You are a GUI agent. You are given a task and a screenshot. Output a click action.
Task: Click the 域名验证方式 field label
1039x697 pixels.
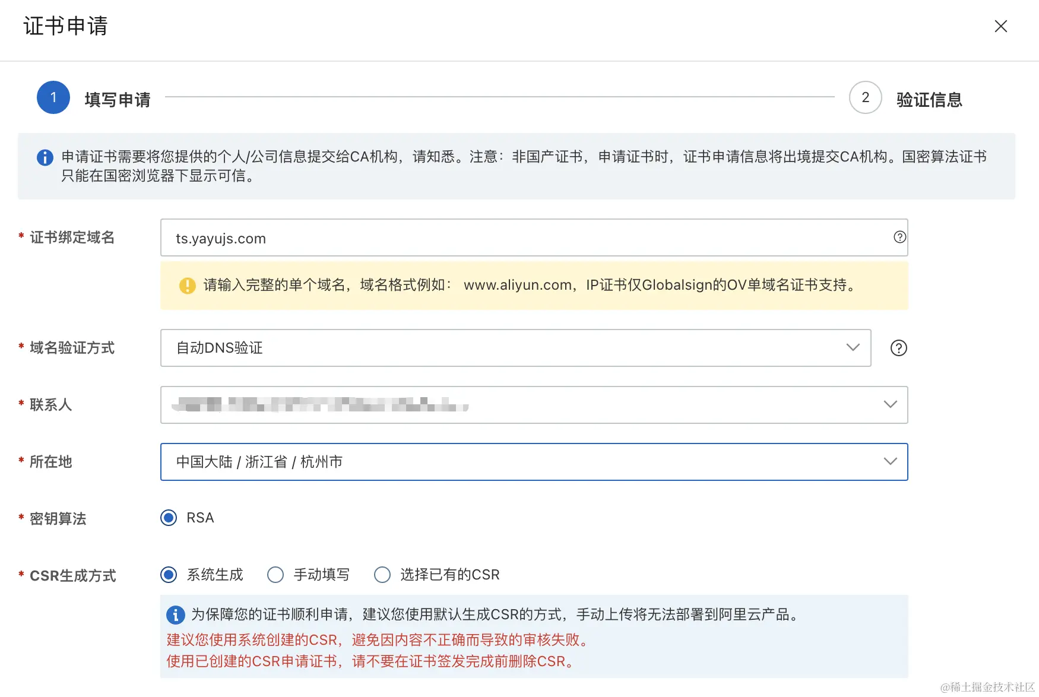[x=72, y=348]
